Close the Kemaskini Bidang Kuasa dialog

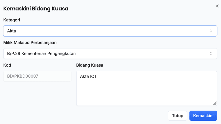(x=217, y=6)
